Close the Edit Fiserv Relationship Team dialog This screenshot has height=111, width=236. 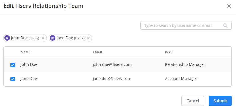point(229,6)
